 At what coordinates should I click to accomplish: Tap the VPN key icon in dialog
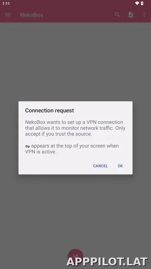(28, 146)
